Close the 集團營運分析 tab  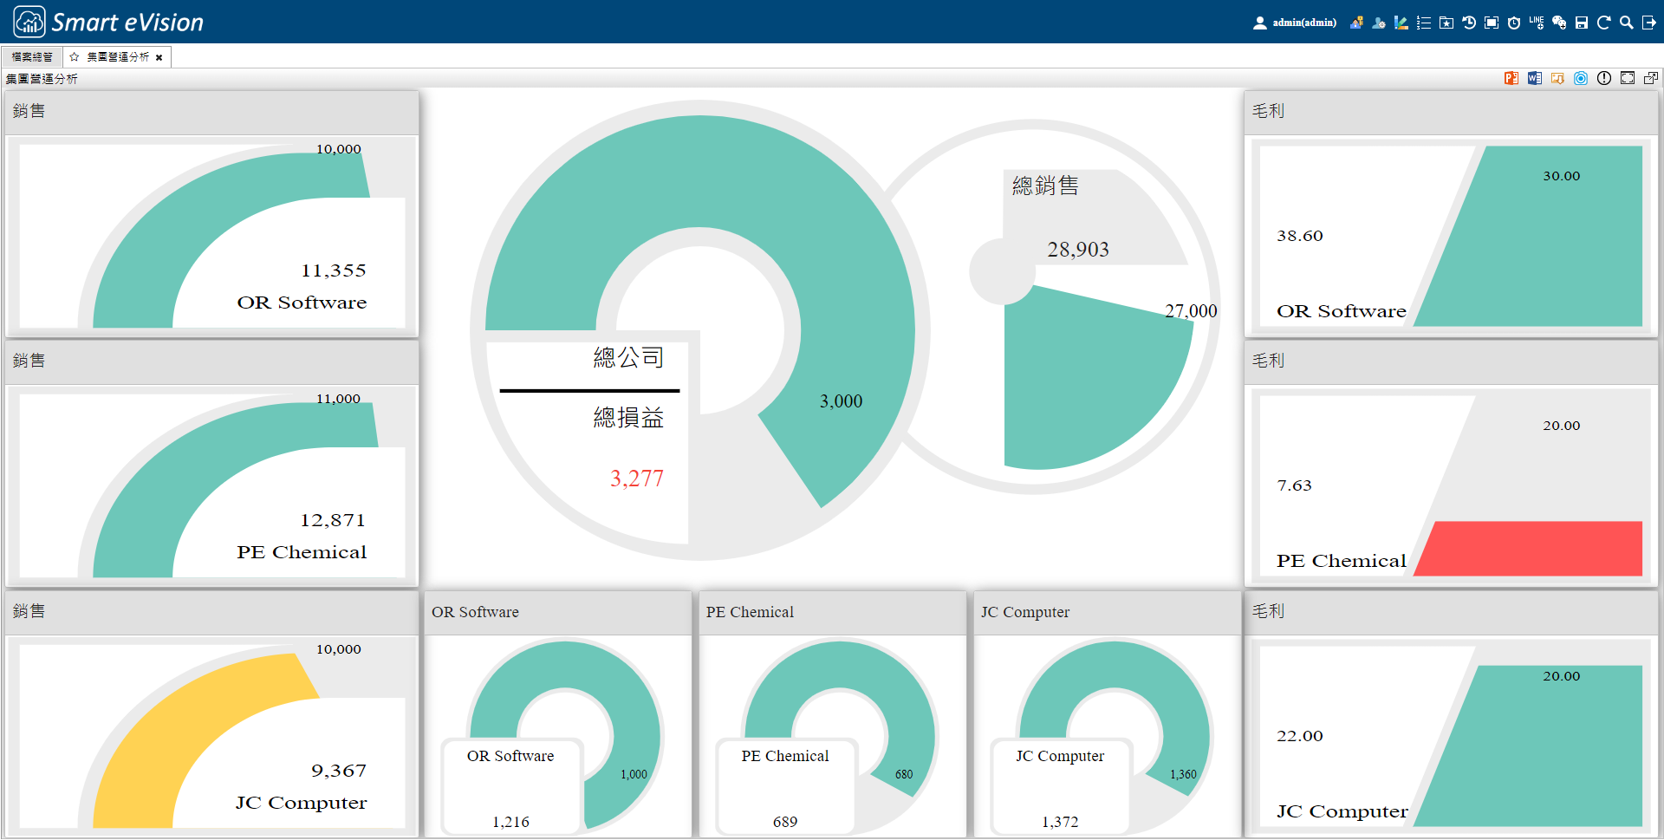(x=159, y=57)
